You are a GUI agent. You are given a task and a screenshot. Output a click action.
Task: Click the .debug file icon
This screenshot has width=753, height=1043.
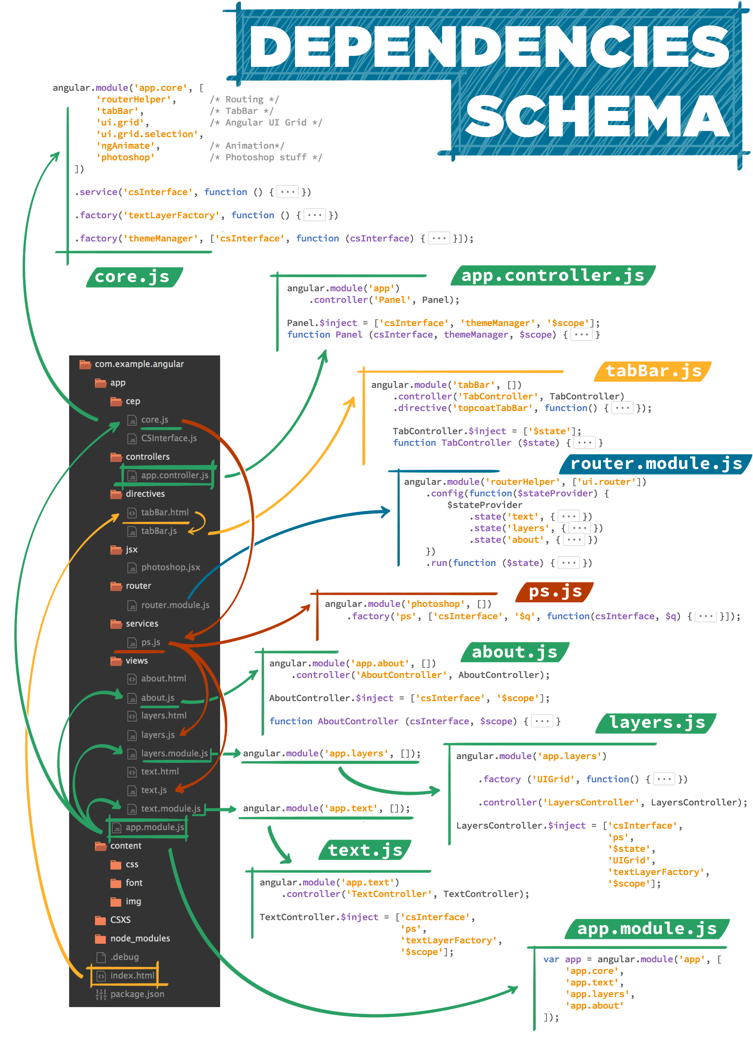tap(101, 957)
